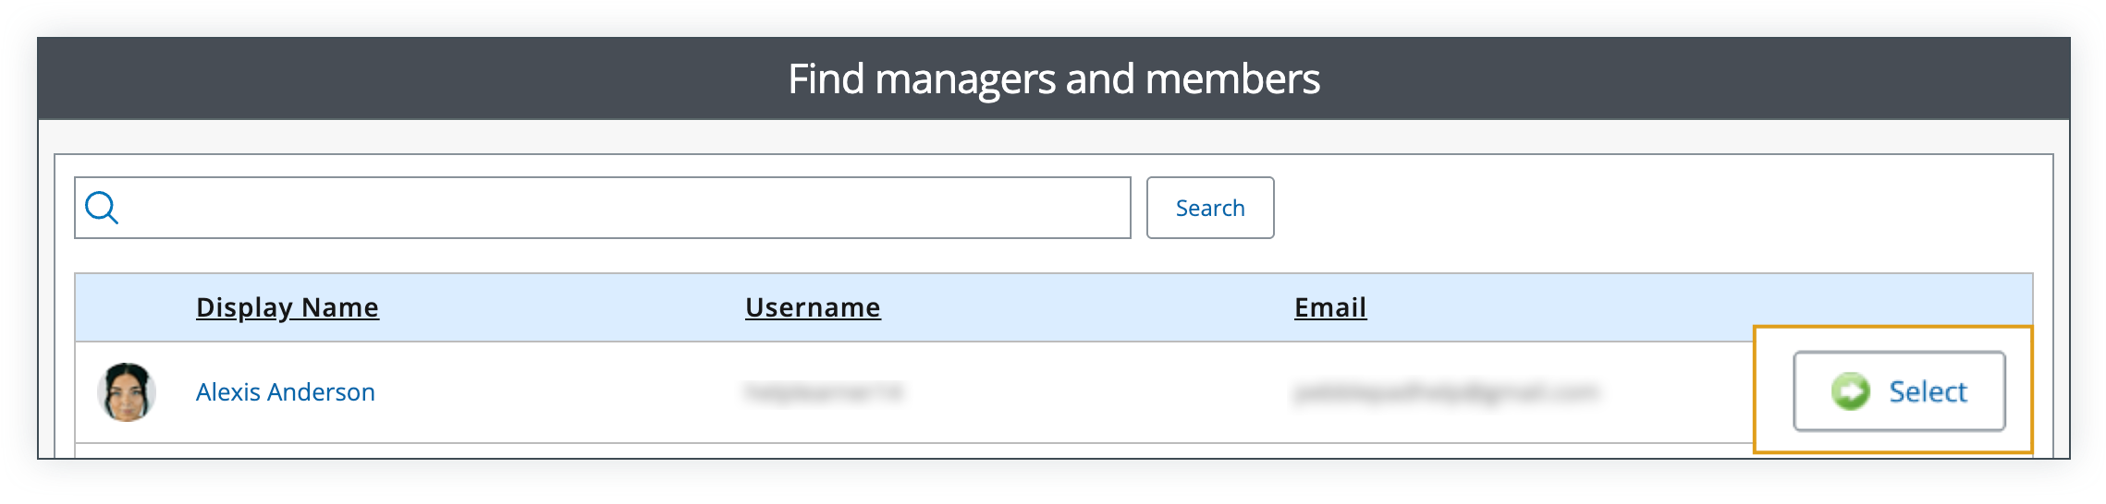Click the green arrow icon on Select
2106x504 pixels.
tap(1851, 391)
